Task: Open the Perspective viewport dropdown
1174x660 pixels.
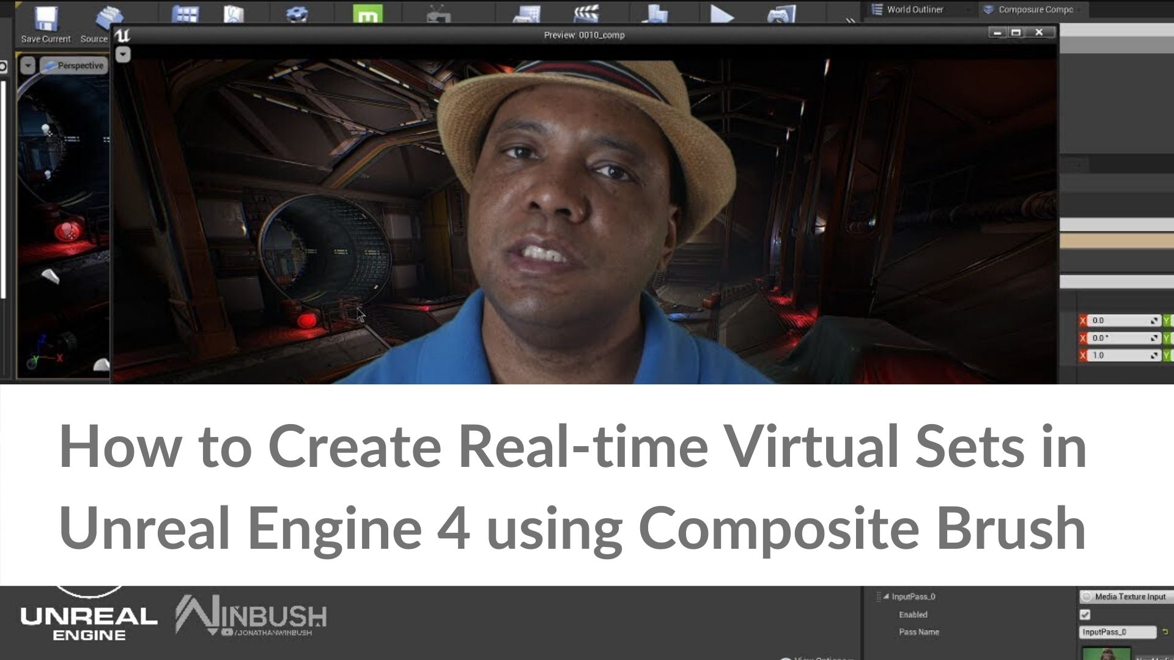Action: click(73, 65)
